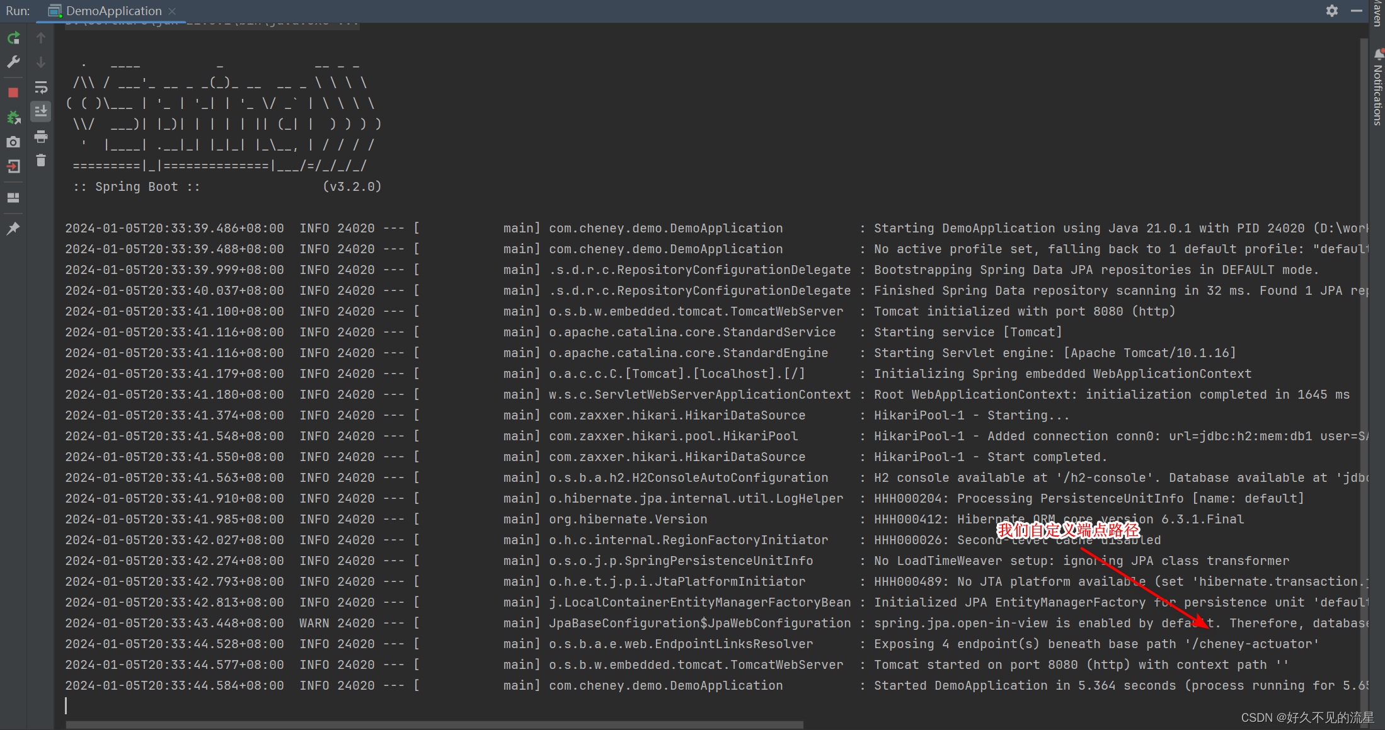Click the "o.s.b.a.e.web.EndpointLinksResolver" logger name
This screenshot has width=1385, height=730.
click(x=681, y=644)
